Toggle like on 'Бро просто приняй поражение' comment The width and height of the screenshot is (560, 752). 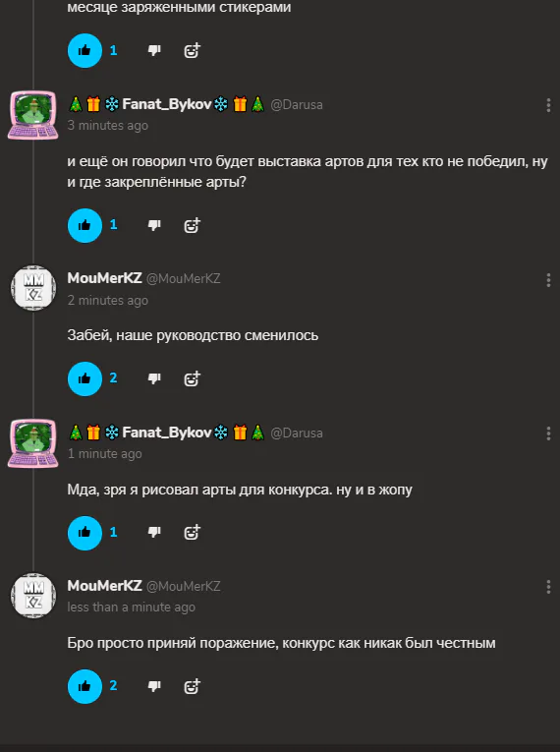pos(84,686)
